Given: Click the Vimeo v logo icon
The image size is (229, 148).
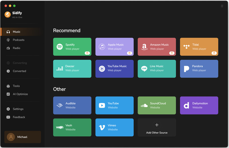Looking at the screenshot, I should click(x=102, y=128).
